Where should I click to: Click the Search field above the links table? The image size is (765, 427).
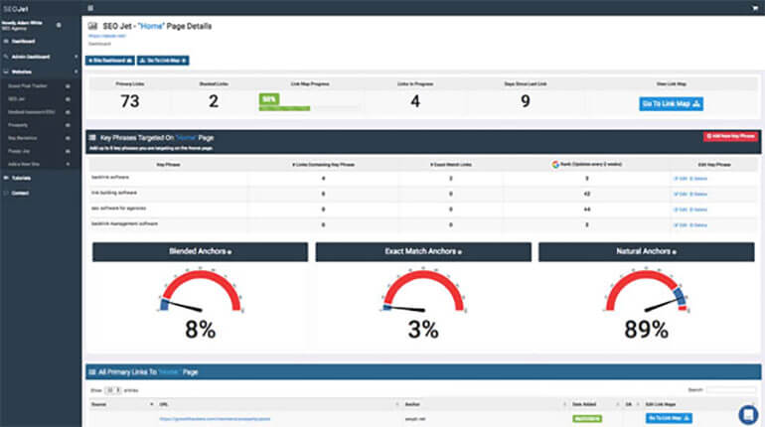click(x=731, y=390)
